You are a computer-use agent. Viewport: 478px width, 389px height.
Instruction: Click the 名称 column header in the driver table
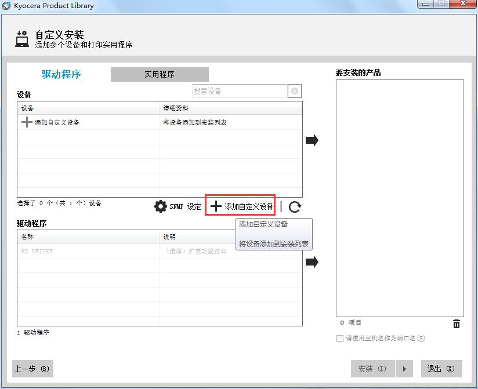pyautogui.click(x=88, y=237)
